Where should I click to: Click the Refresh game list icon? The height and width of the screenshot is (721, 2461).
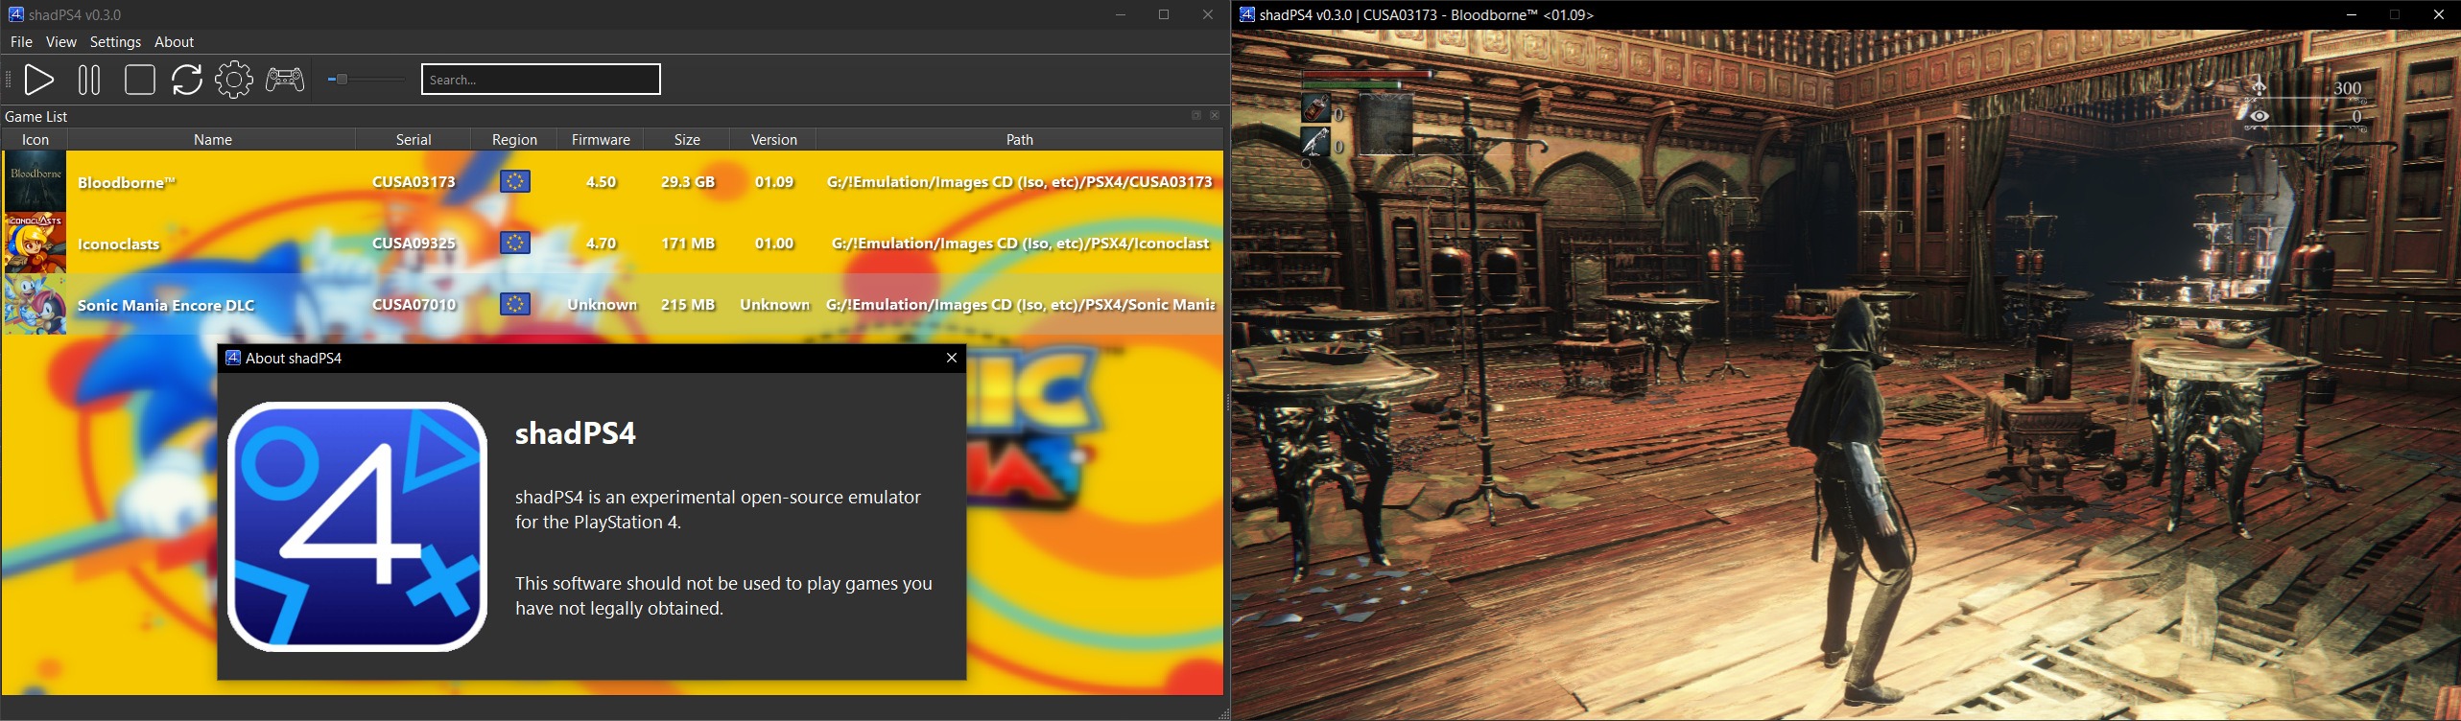pos(187,80)
